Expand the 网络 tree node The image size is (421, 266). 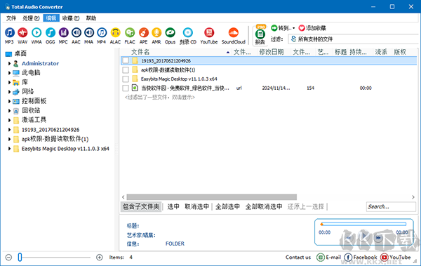pyautogui.click(x=9, y=92)
